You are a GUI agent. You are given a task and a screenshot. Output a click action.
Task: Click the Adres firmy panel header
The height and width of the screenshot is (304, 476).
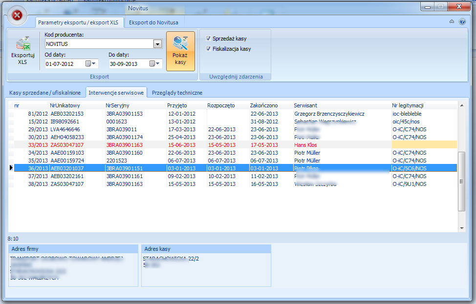pyautogui.click(x=73, y=249)
